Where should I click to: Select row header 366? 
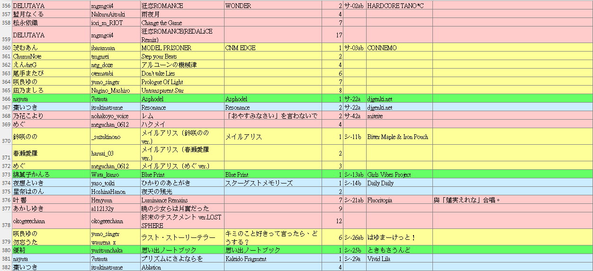(6, 99)
